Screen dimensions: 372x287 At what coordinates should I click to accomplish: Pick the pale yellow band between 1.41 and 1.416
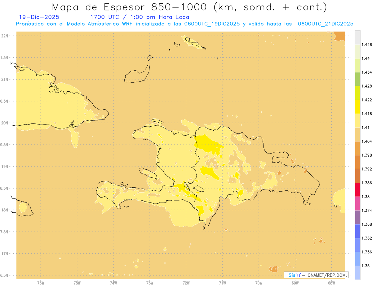tap(357, 120)
